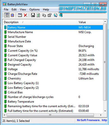Click the -7248 milliwatts value
The width and height of the screenshot is (109, 125).
(x=89, y=74)
